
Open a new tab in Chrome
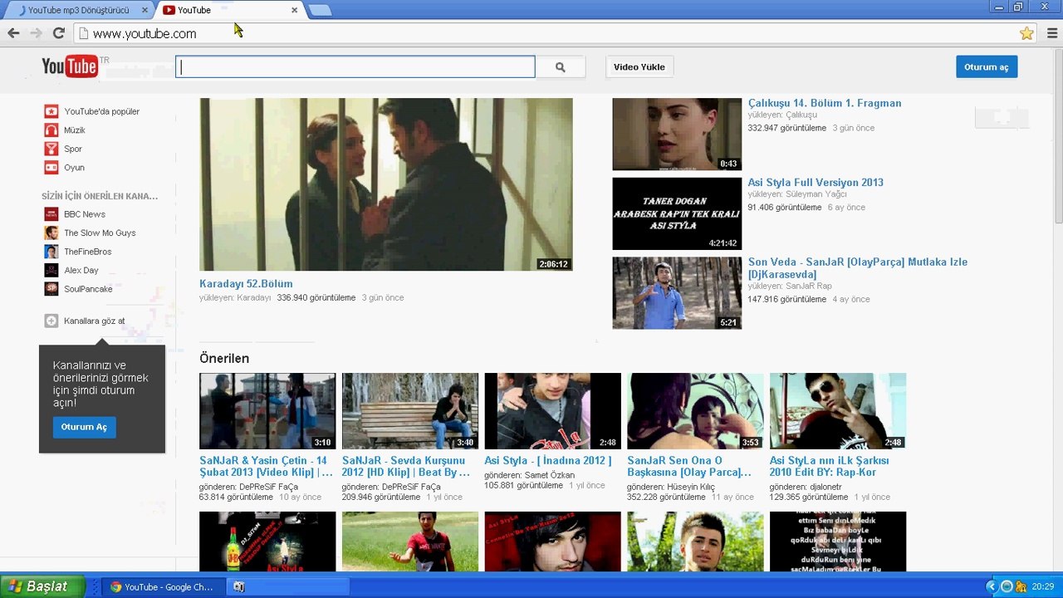[x=320, y=10]
